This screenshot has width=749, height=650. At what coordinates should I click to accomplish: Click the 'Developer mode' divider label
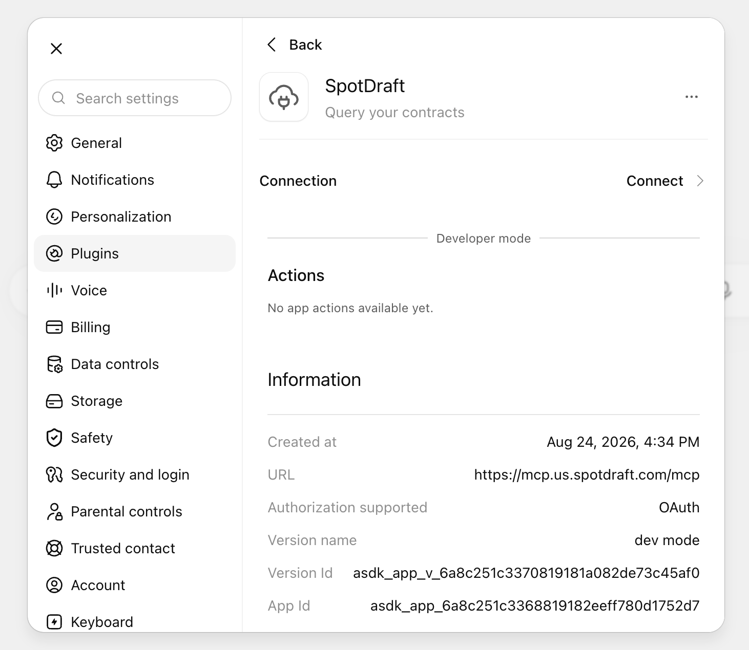coord(484,239)
